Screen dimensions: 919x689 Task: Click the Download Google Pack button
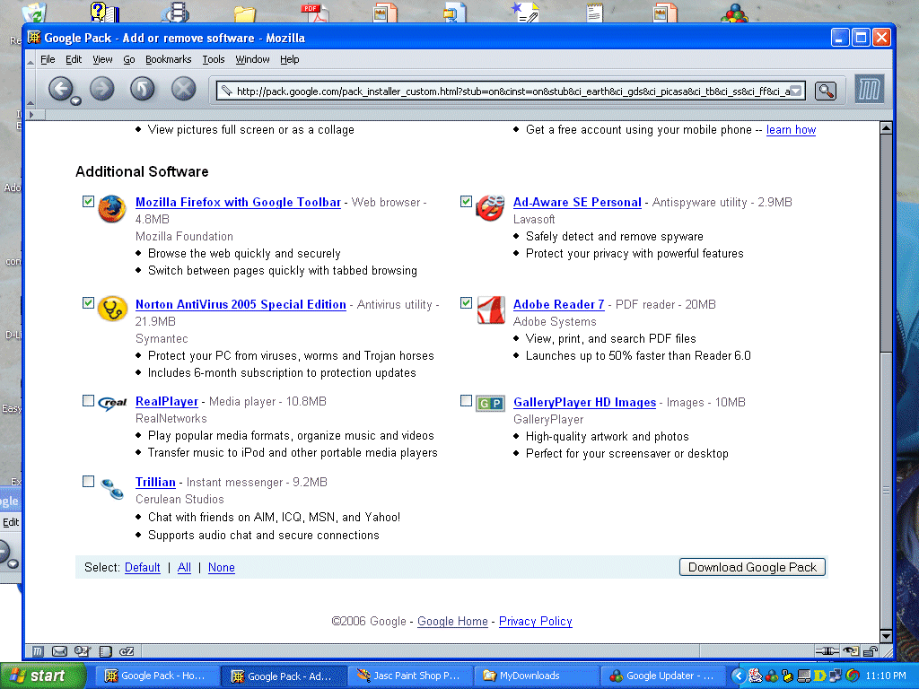753,567
